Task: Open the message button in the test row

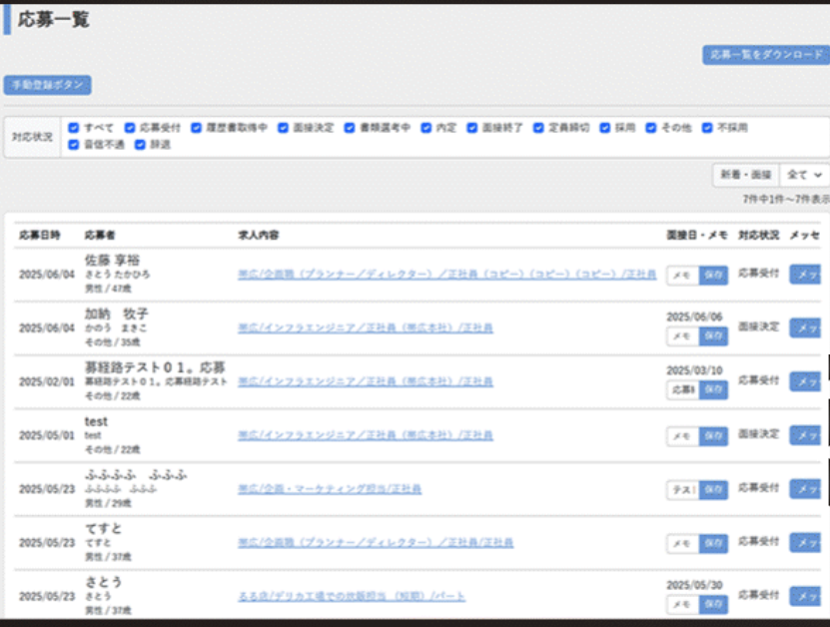Action: coord(805,435)
